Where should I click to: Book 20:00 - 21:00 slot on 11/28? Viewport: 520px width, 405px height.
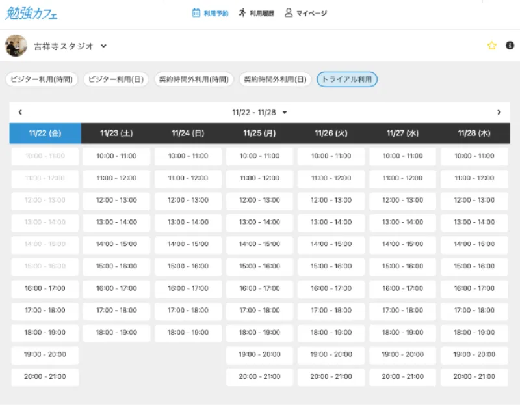coord(474,376)
